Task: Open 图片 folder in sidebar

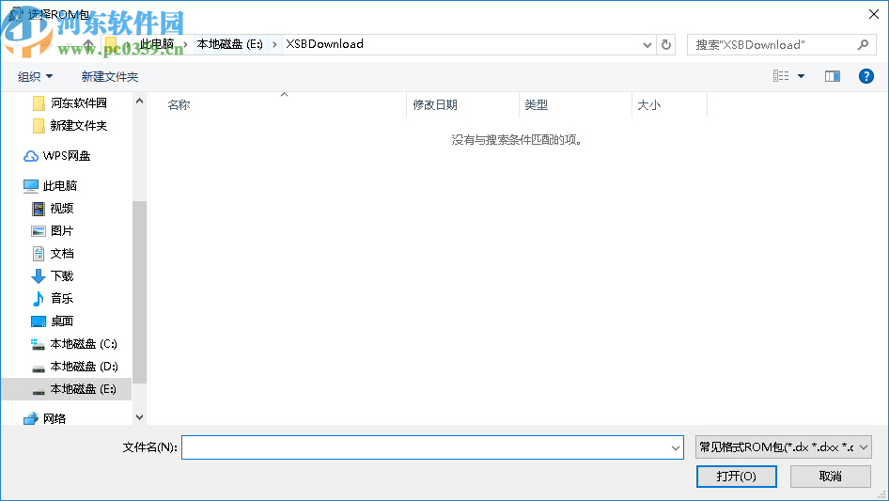Action: (x=62, y=231)
